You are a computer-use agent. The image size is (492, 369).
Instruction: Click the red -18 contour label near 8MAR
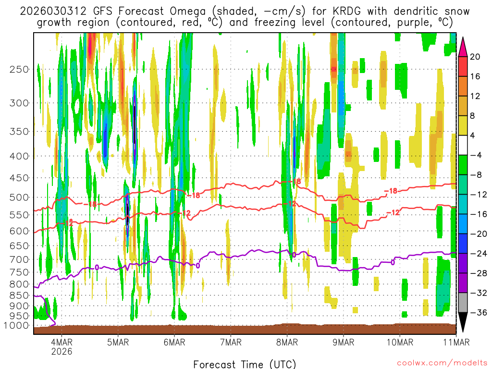(x=295, y=181)
